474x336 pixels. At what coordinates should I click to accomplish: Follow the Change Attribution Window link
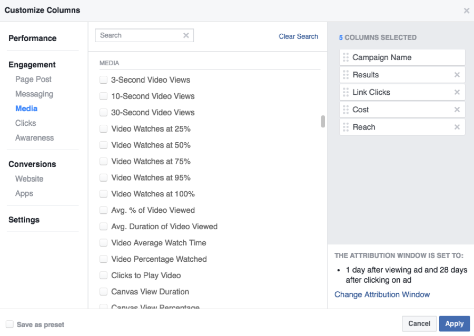[x=382, y=294]
